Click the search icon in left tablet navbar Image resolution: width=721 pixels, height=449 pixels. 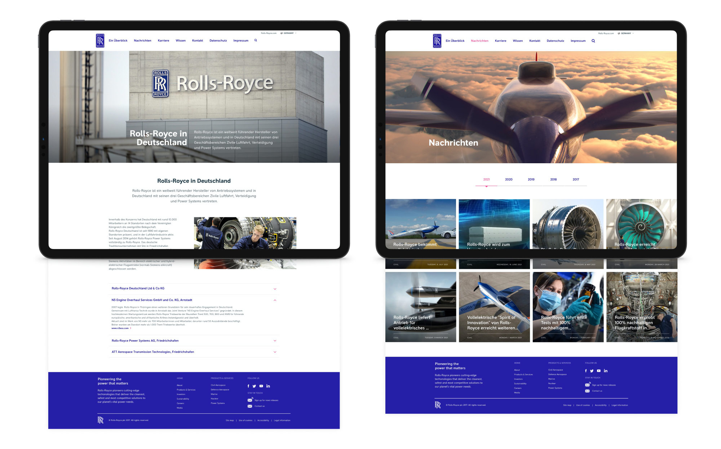[256, 40]
